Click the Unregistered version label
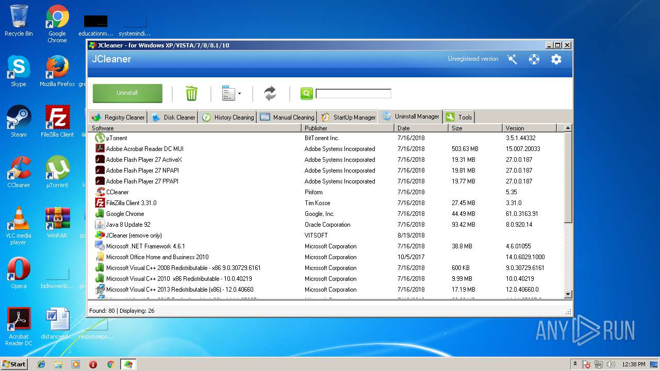 click(473, 59)
